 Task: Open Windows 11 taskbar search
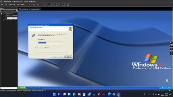pyautogui.click(x=59, y=94)
